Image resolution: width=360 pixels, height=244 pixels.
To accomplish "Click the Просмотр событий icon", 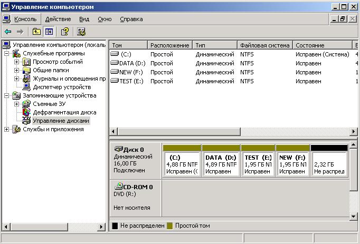I will pos(26,62).
